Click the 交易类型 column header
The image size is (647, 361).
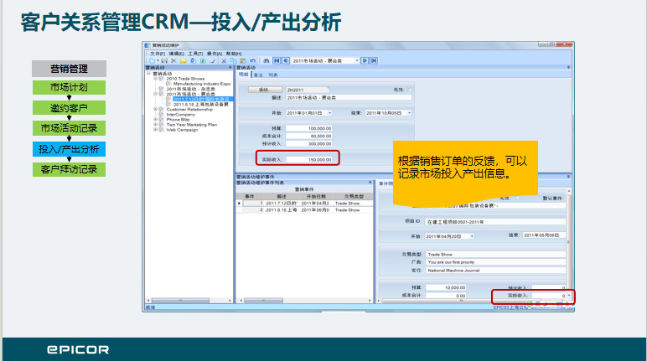[x=354, y=196]
